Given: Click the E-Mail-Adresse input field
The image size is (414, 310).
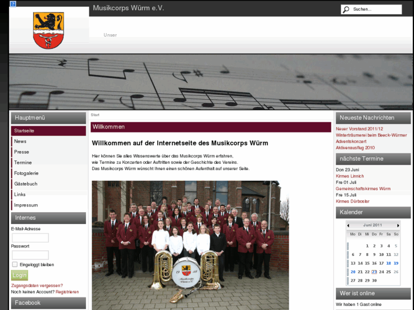Looking at the screenshot, I should coord(30,238).
